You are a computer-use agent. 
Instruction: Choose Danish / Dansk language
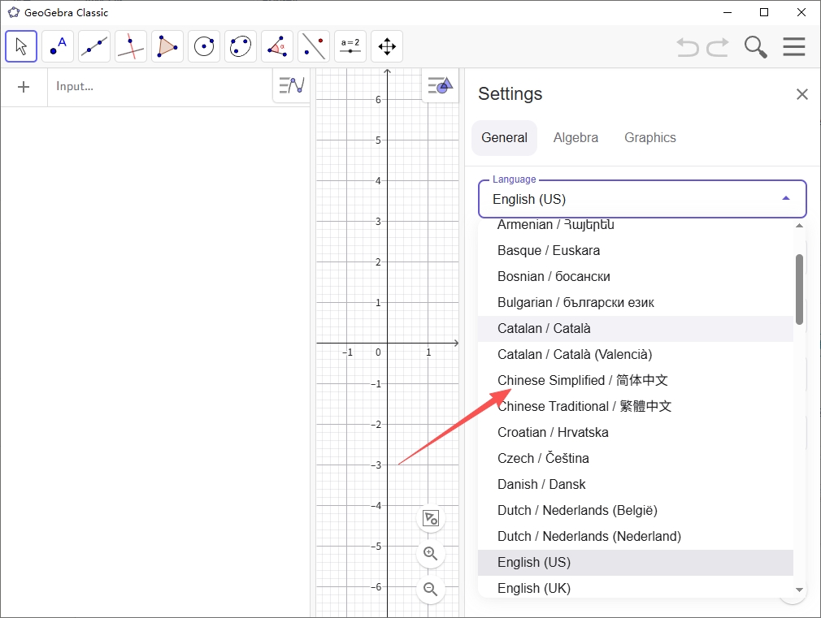click(x=635, y=485)
